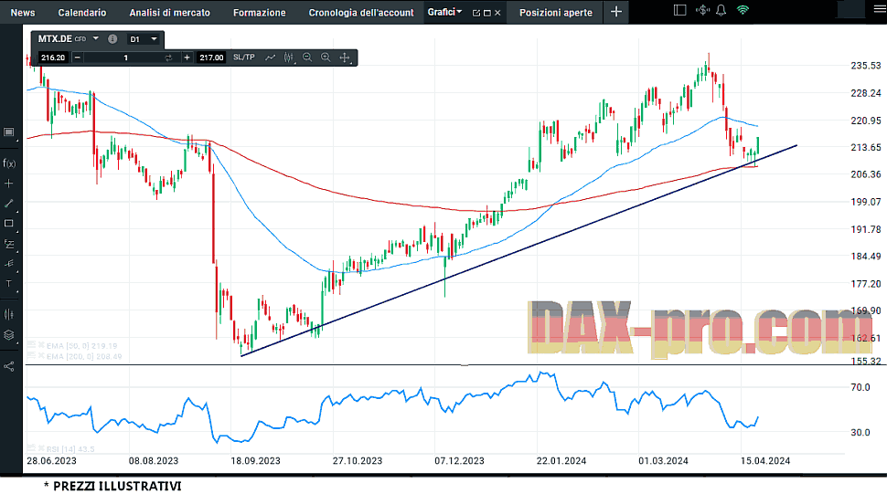Go to the Formazione tab
The height and width of the screenshot is (494, 887).
tap(259, 13)
